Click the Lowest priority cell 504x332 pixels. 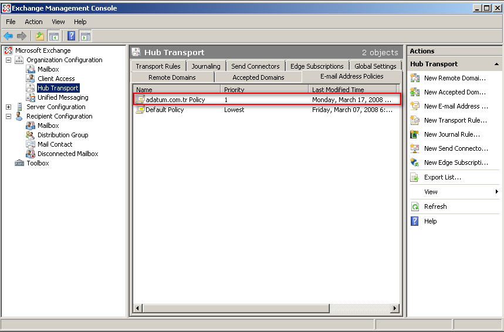pyautogui.click(x=234, y=110)
